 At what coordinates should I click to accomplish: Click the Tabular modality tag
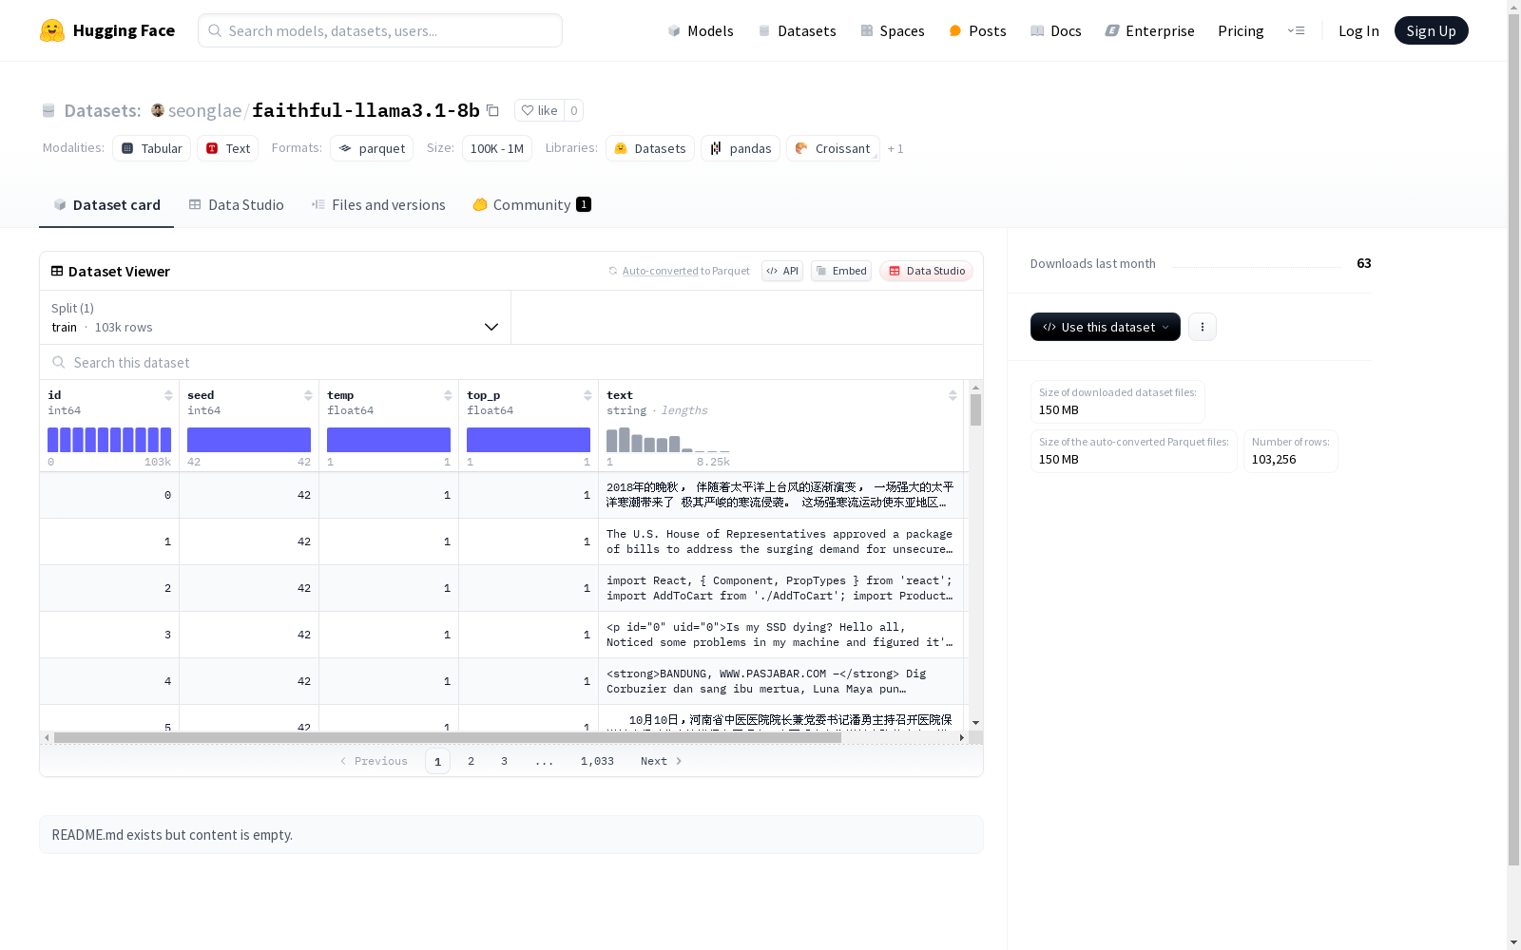pyautogui.click(x=152, y=148)
